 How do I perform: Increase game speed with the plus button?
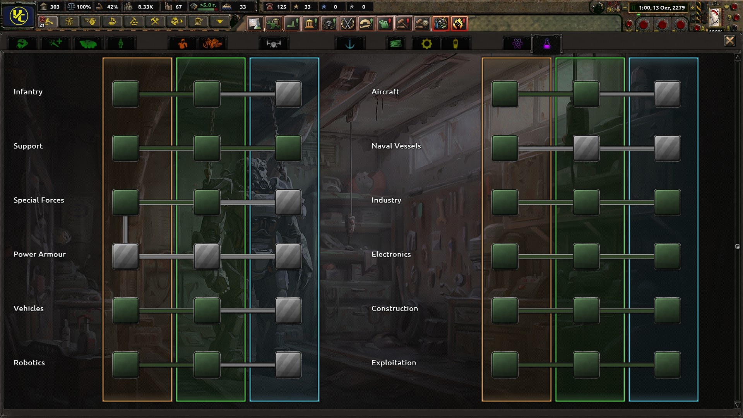click(692, 7)
